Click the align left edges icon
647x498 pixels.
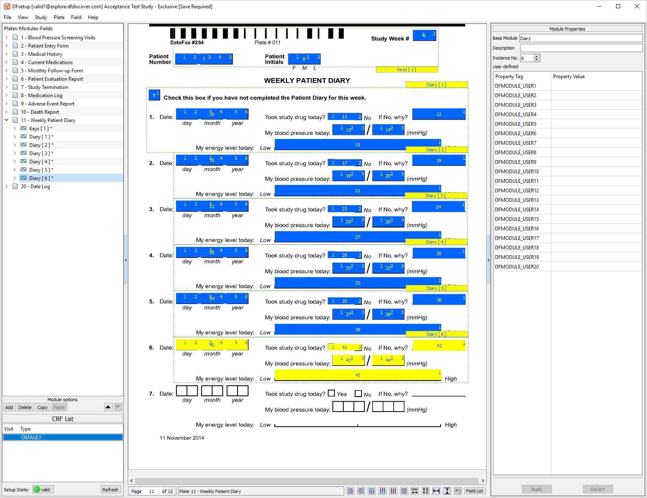tap(350, 491)
